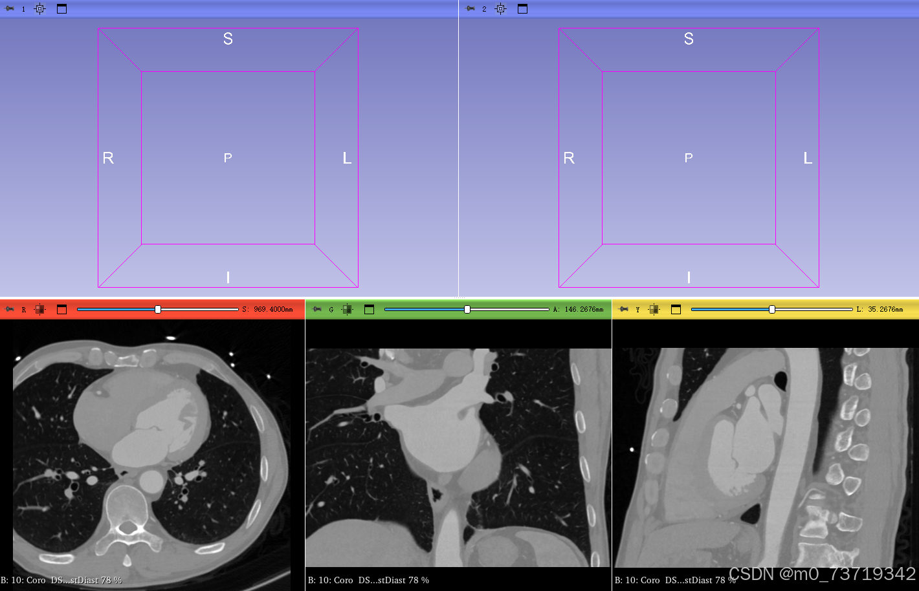
Task: Open the Yellow slice controller pushpin
Action: pos(624,310)
